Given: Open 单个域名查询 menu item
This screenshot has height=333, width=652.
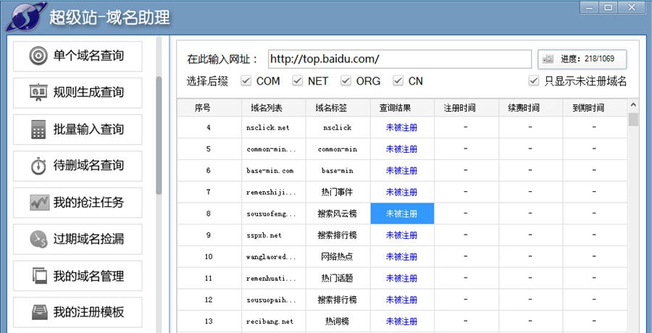Looking at the screenshot, I should pyautogui.click(x=78, y=56).
